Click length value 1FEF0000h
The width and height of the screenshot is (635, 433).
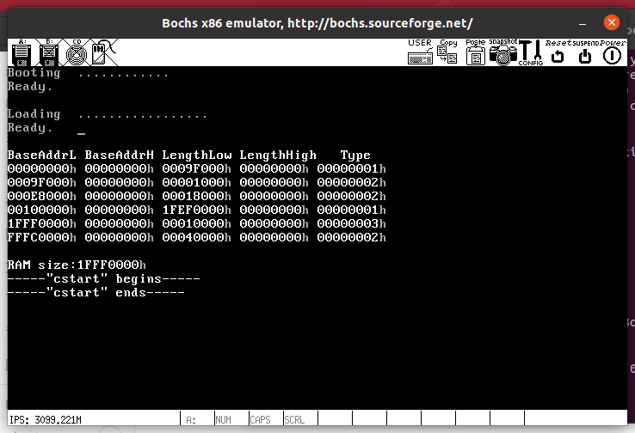[x=196, y=210]
